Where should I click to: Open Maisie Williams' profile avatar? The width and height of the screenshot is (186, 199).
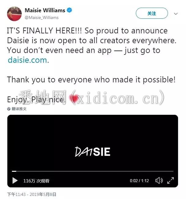click(x=14, y=13)
